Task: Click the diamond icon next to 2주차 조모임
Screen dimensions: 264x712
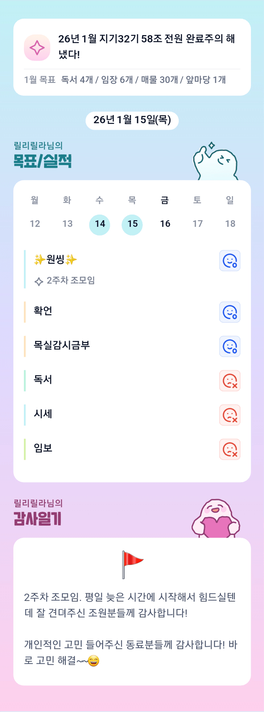Action: coord(39,281)
